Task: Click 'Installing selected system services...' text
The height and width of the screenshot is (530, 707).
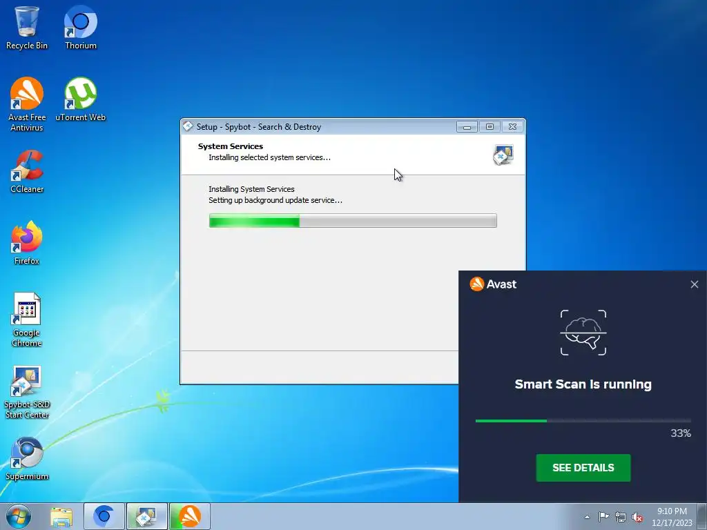Action: coord(269,157)
